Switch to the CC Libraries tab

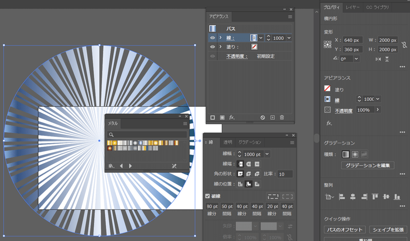point(377,7)
